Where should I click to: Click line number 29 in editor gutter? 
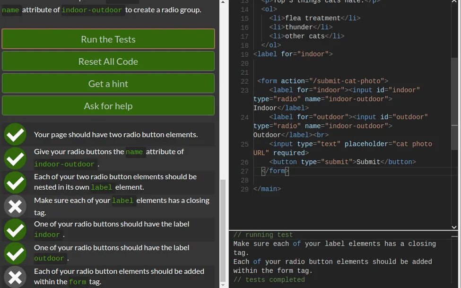point(244,190)
